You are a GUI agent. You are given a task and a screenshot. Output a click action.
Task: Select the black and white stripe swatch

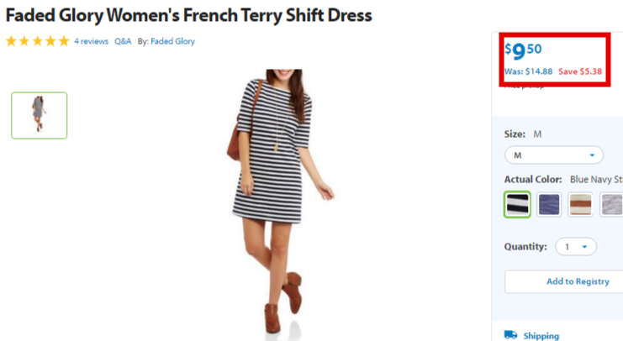517,204
